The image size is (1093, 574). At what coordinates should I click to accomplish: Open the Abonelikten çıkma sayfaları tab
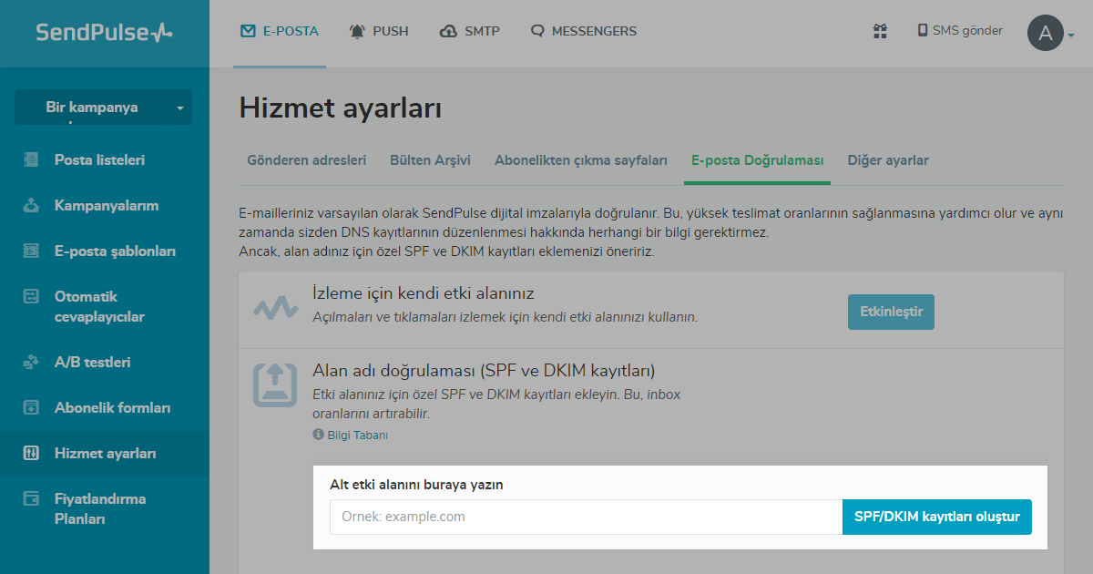pyautogui.click(x=581, y=160)
